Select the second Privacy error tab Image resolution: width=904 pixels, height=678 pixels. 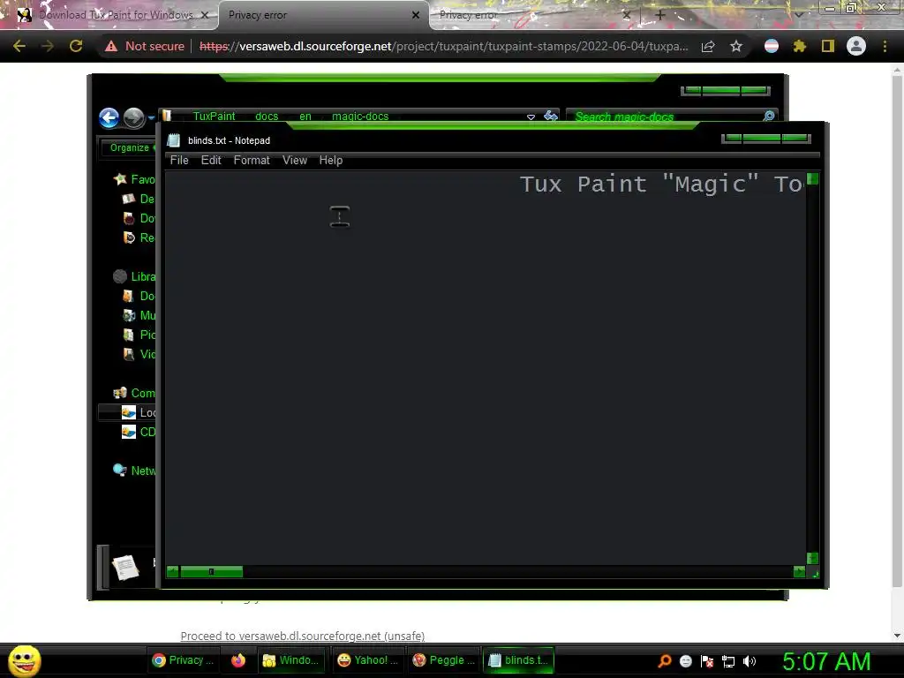click(531, 15)
